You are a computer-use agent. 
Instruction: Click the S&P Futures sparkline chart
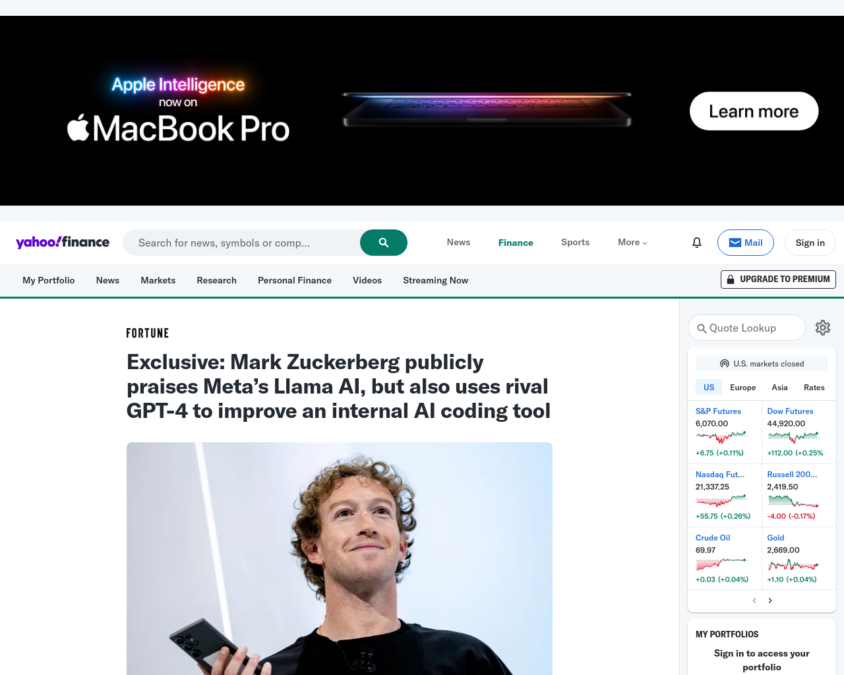722,436
